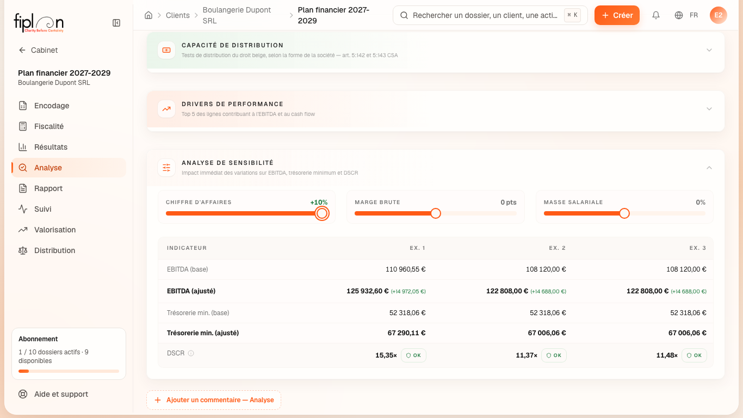Click the Analyse de sensibilité sliders icon
This screenshot has width=743, height=418.
166,168
